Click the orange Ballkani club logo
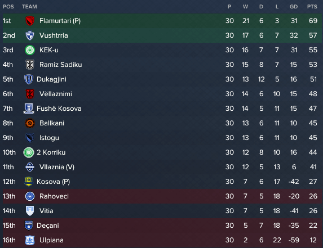 [x=30, y=123]
